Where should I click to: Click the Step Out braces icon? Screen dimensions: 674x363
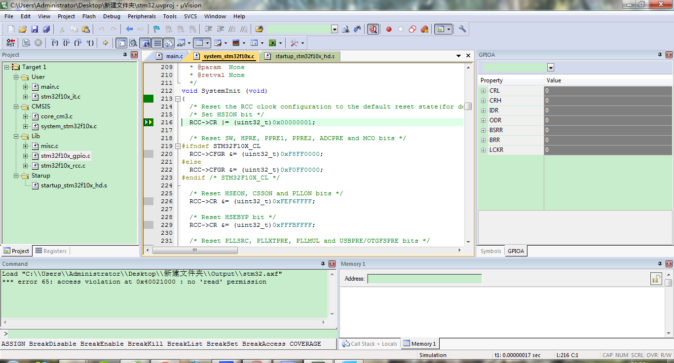tap(78, 43)
